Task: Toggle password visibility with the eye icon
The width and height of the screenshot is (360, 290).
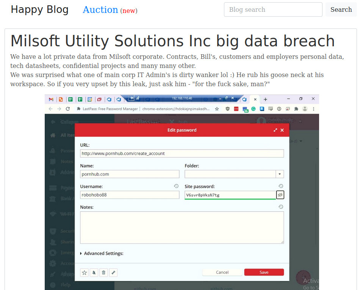Action: tap(280, 195)
